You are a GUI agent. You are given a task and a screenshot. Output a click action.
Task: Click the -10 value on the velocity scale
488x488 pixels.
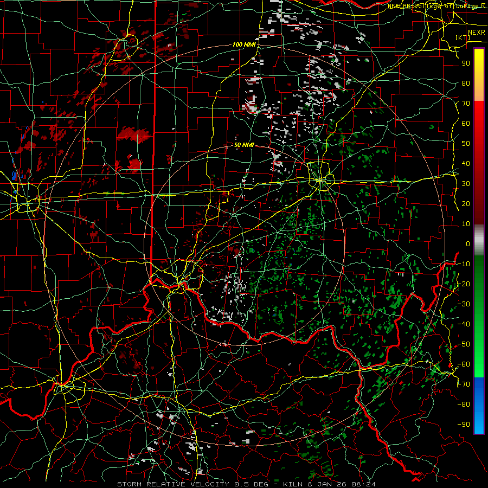pyautogui.click(x=464, y=264)
